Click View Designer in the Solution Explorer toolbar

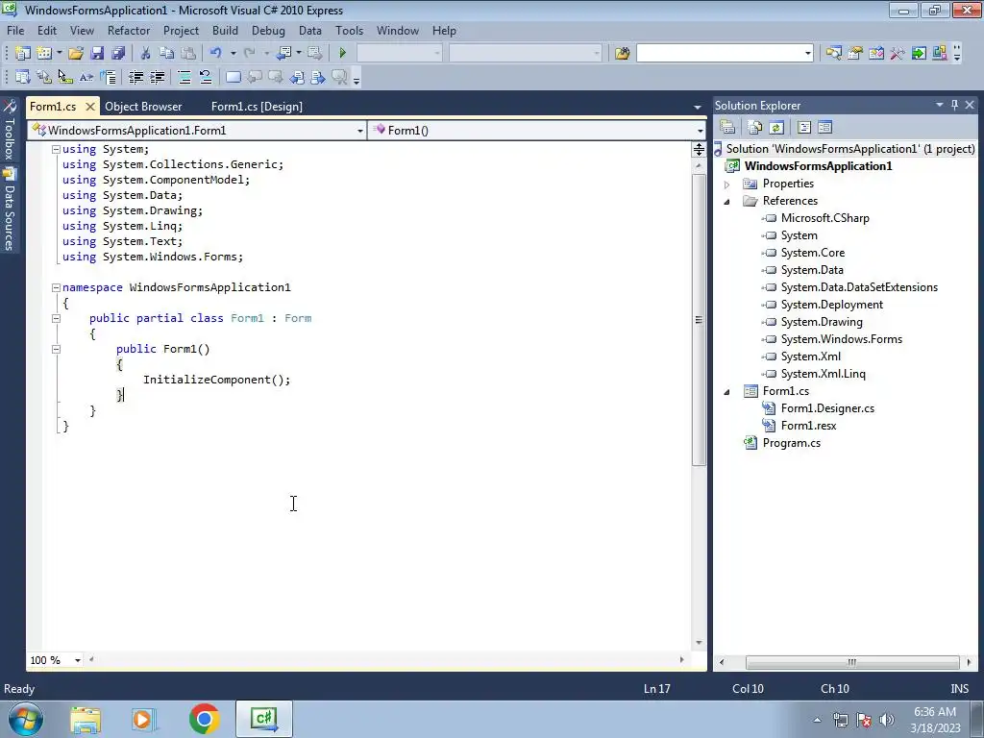coord(824,128)
